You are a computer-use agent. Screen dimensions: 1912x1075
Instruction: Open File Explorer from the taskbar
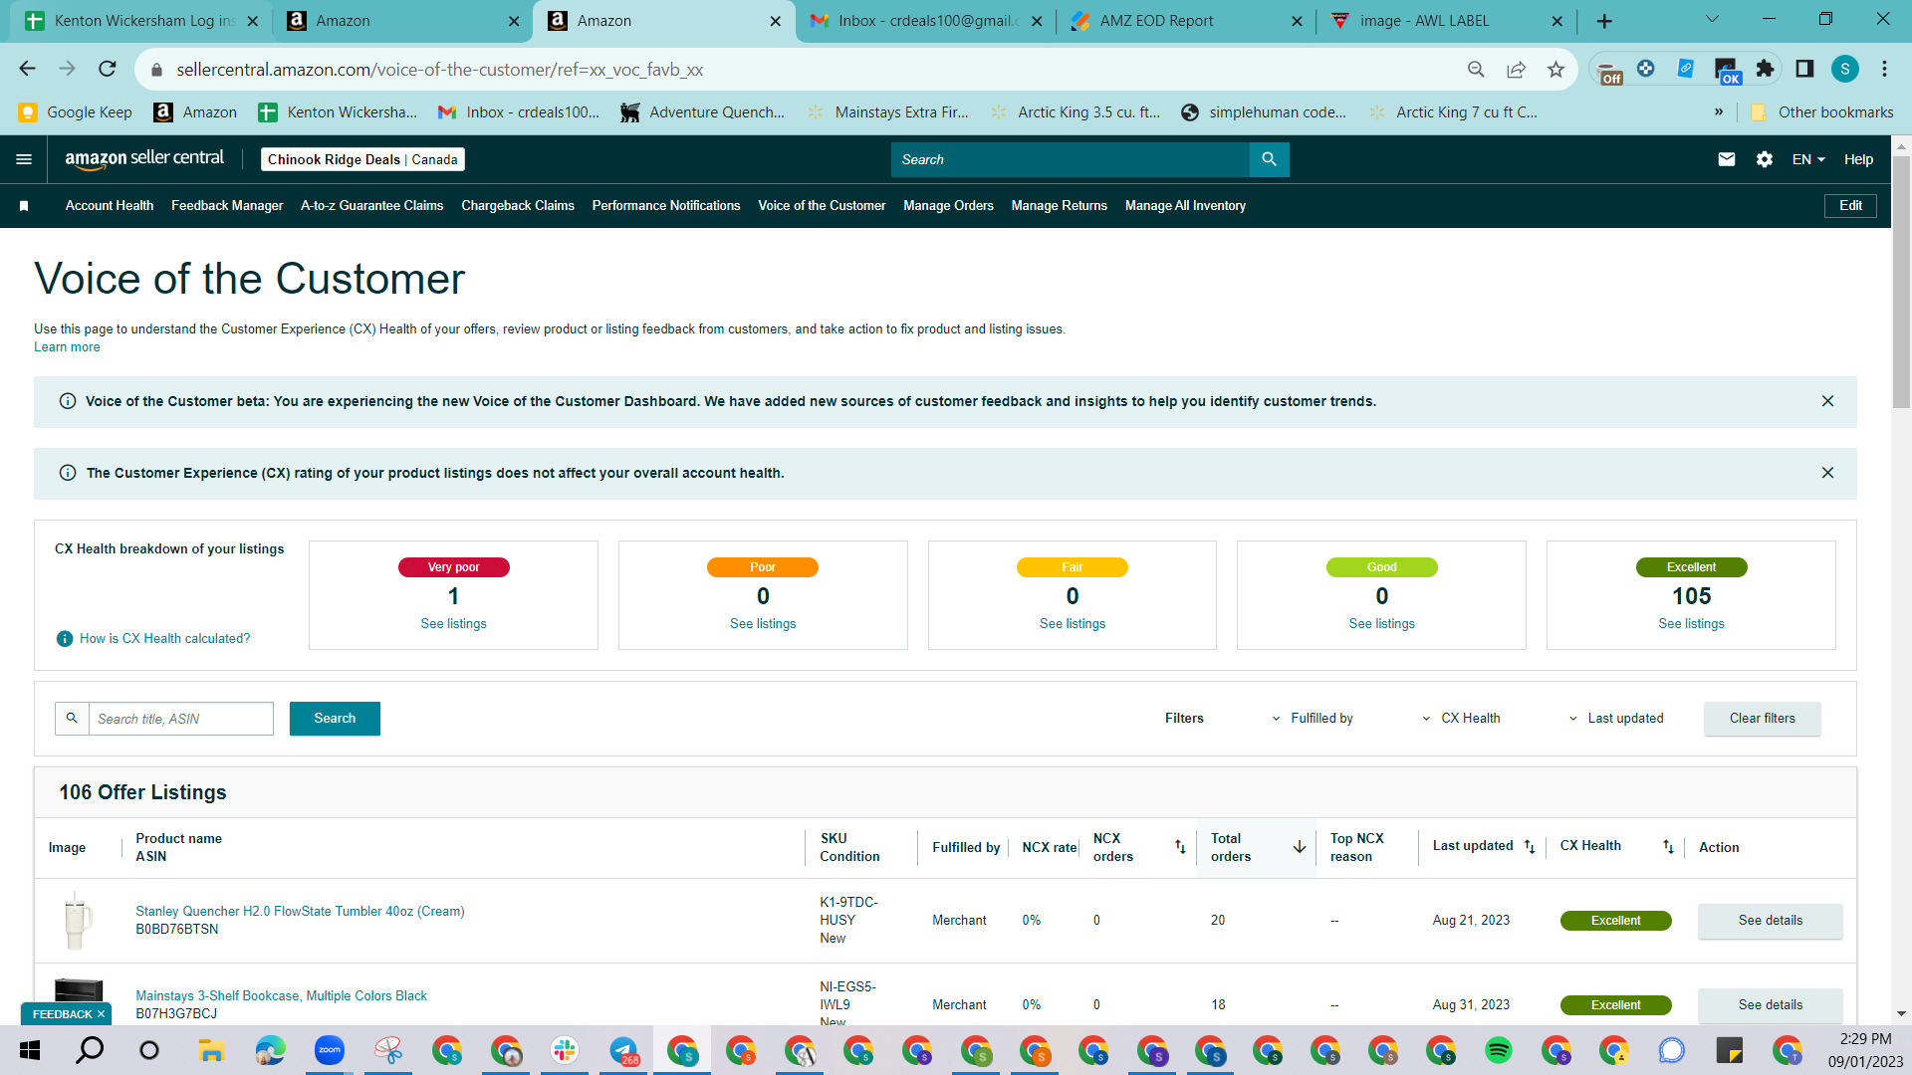coord(210,1050)
